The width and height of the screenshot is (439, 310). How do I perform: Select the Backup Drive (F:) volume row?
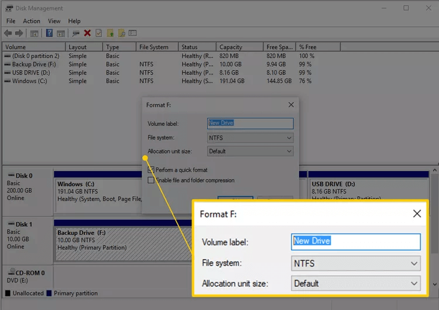coord(33,64)
